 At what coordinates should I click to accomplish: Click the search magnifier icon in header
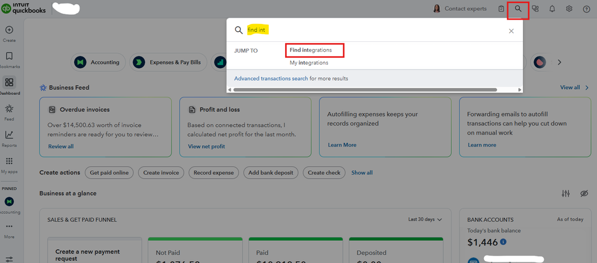pyautogui.click(x=518, y=9)
